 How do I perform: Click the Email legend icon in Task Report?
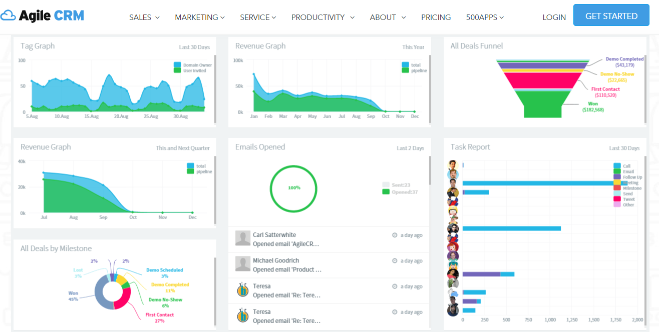click(617, 171)
